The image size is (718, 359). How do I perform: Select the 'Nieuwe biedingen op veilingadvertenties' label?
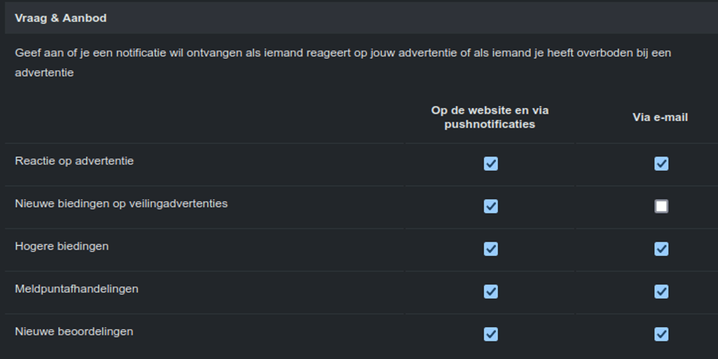pos(121,204)
